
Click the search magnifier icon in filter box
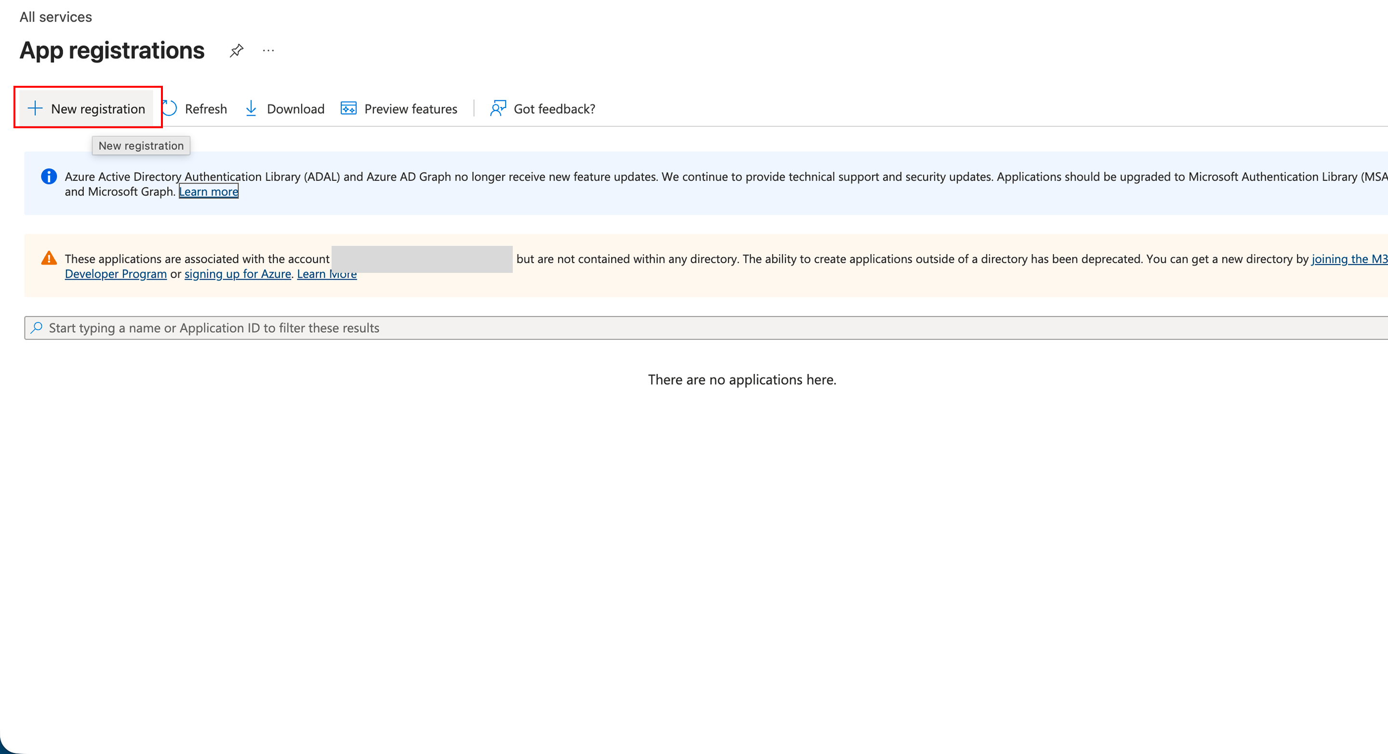(37, 328)
